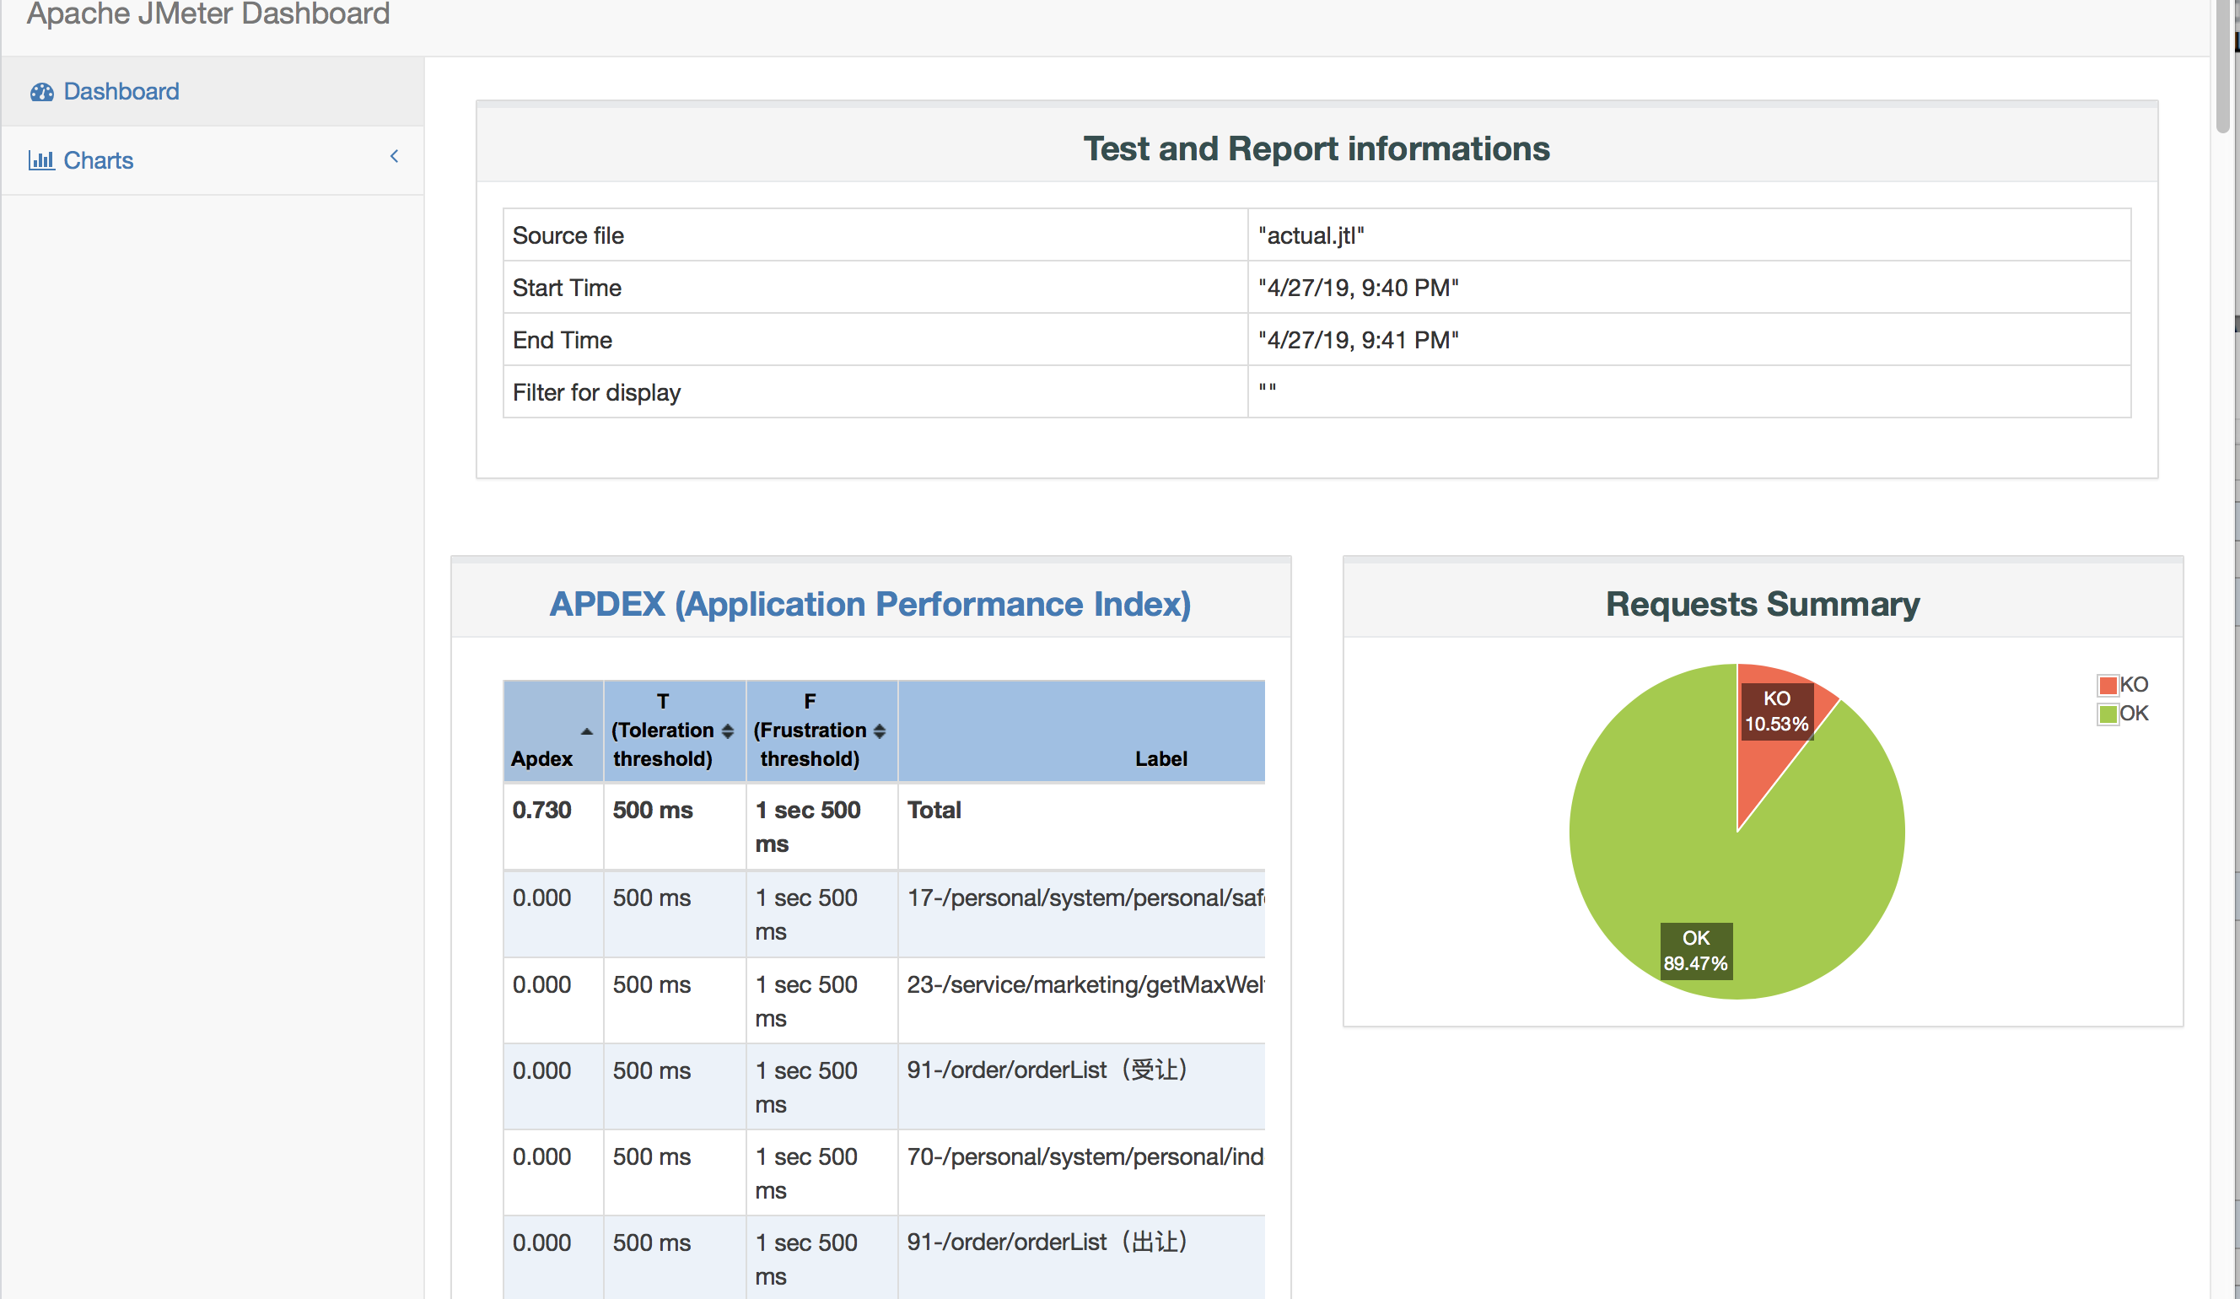Click the Requests Summary panel heading
Viewport: 2240px width, 1299px height.
(1763, 604)
